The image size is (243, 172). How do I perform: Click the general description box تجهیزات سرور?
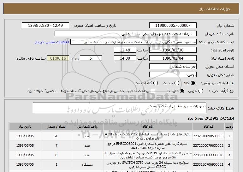tap(120, 108)
